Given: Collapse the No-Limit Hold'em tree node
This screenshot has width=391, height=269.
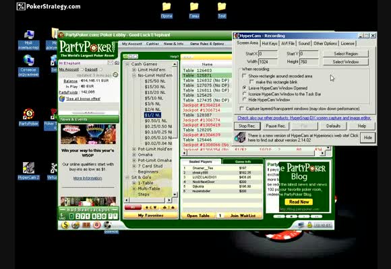Looking at the screenshot, I should [x=134, y=75].
